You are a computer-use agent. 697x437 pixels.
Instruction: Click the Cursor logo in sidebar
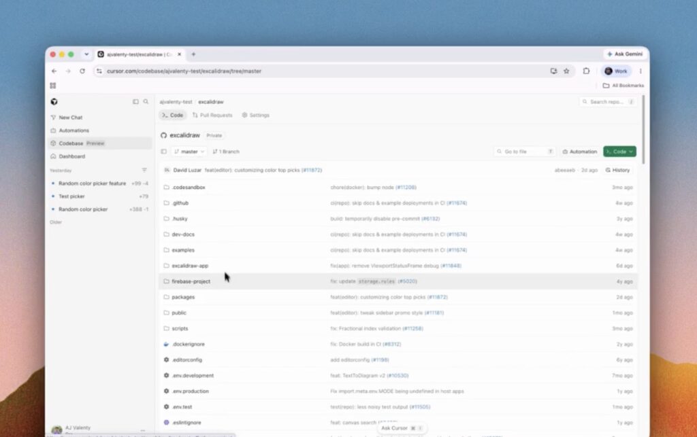(x=54, y=101)
